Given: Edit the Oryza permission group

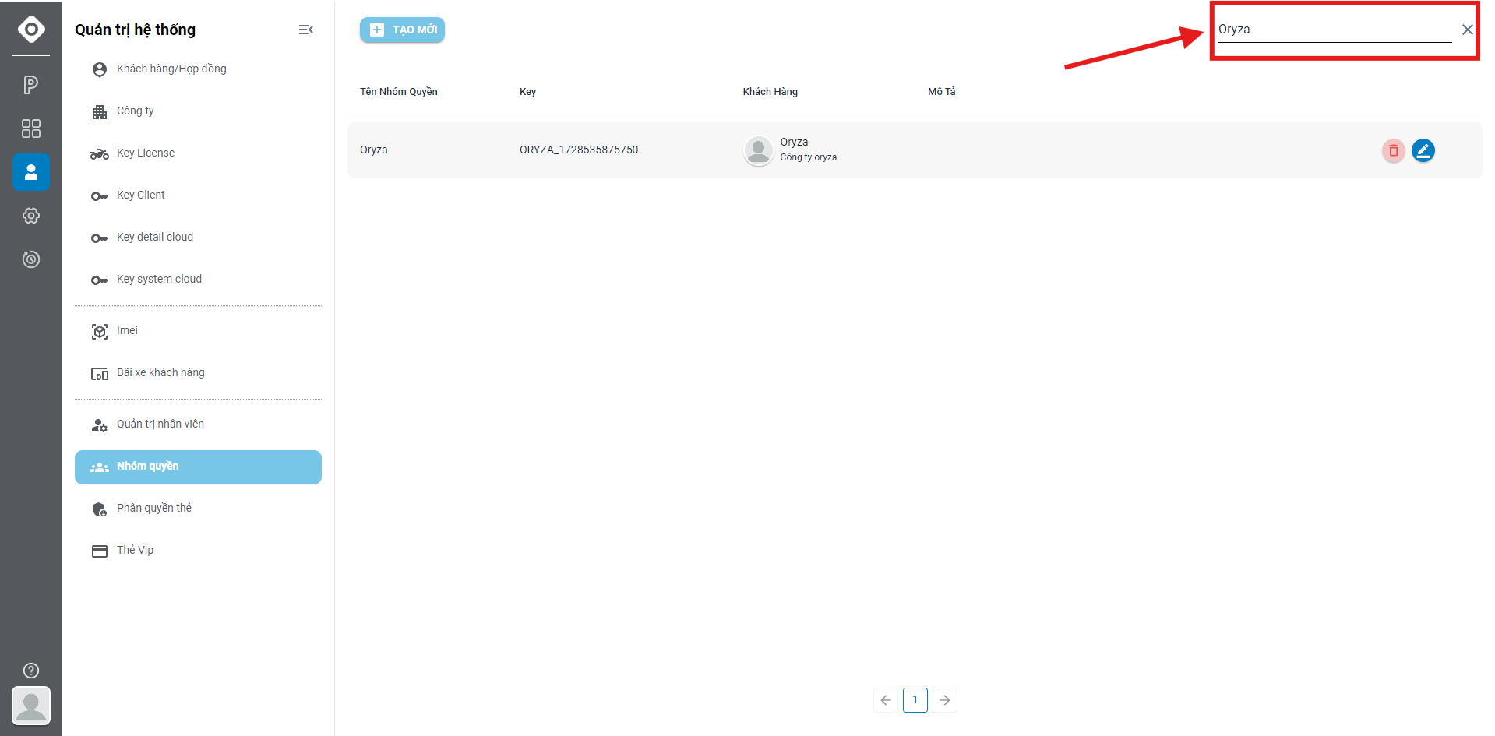Looking at the screenshot, I should (1423, 150).
